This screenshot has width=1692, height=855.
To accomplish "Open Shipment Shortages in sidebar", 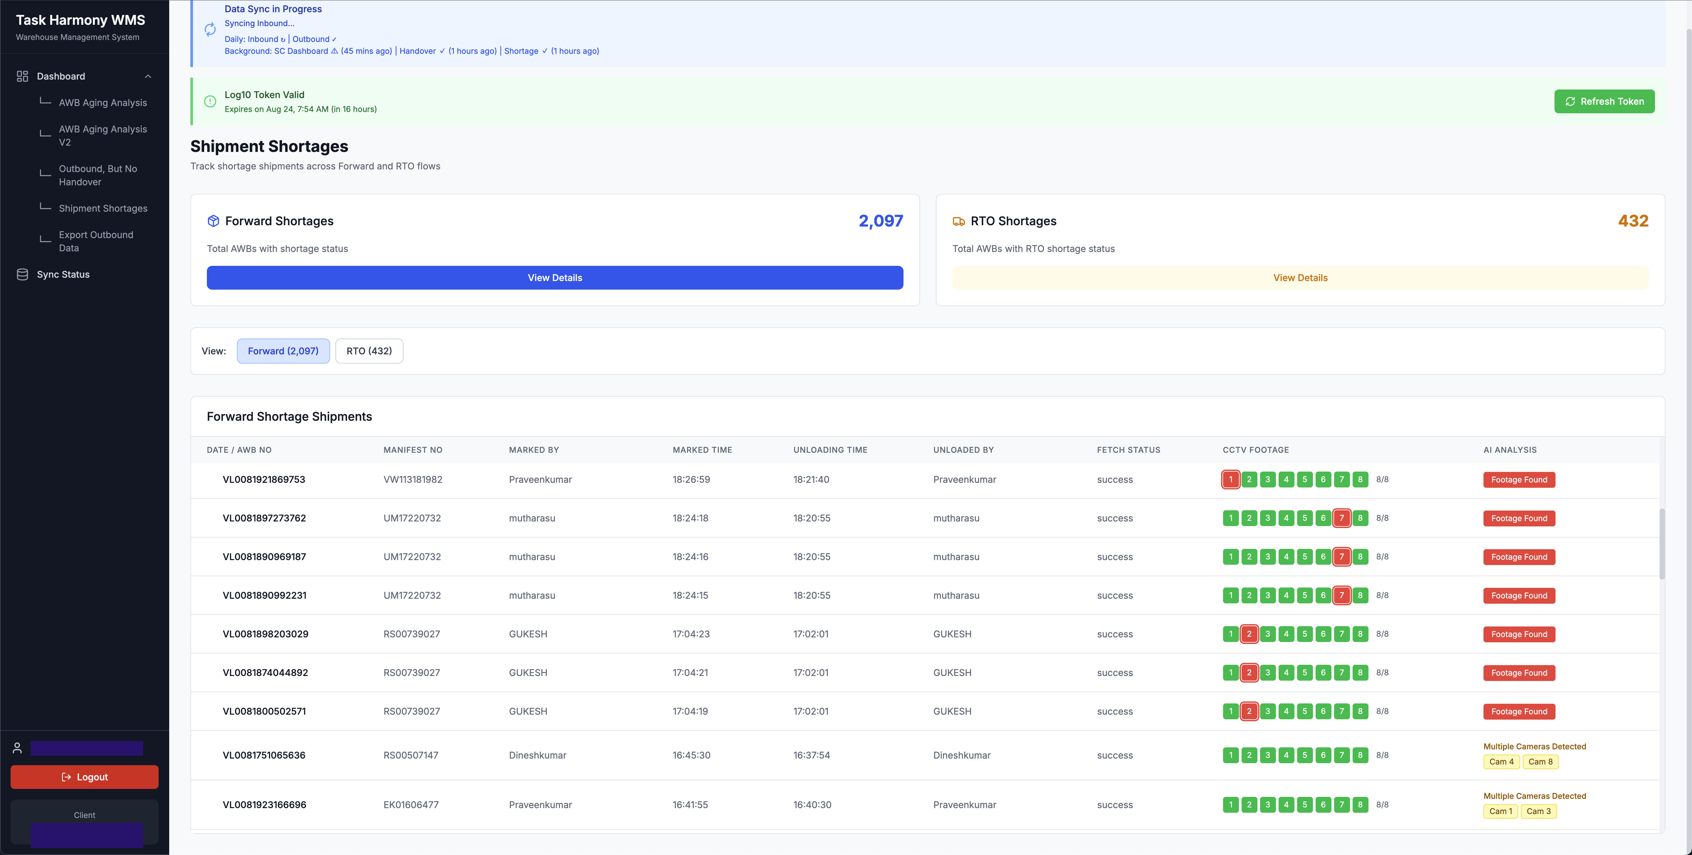I will pos(103,208).
